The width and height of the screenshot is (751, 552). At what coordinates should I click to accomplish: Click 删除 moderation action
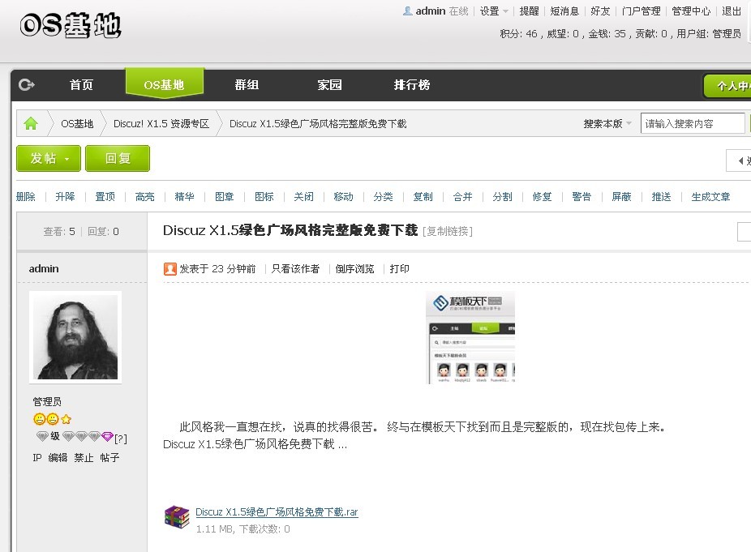point(25,197)
